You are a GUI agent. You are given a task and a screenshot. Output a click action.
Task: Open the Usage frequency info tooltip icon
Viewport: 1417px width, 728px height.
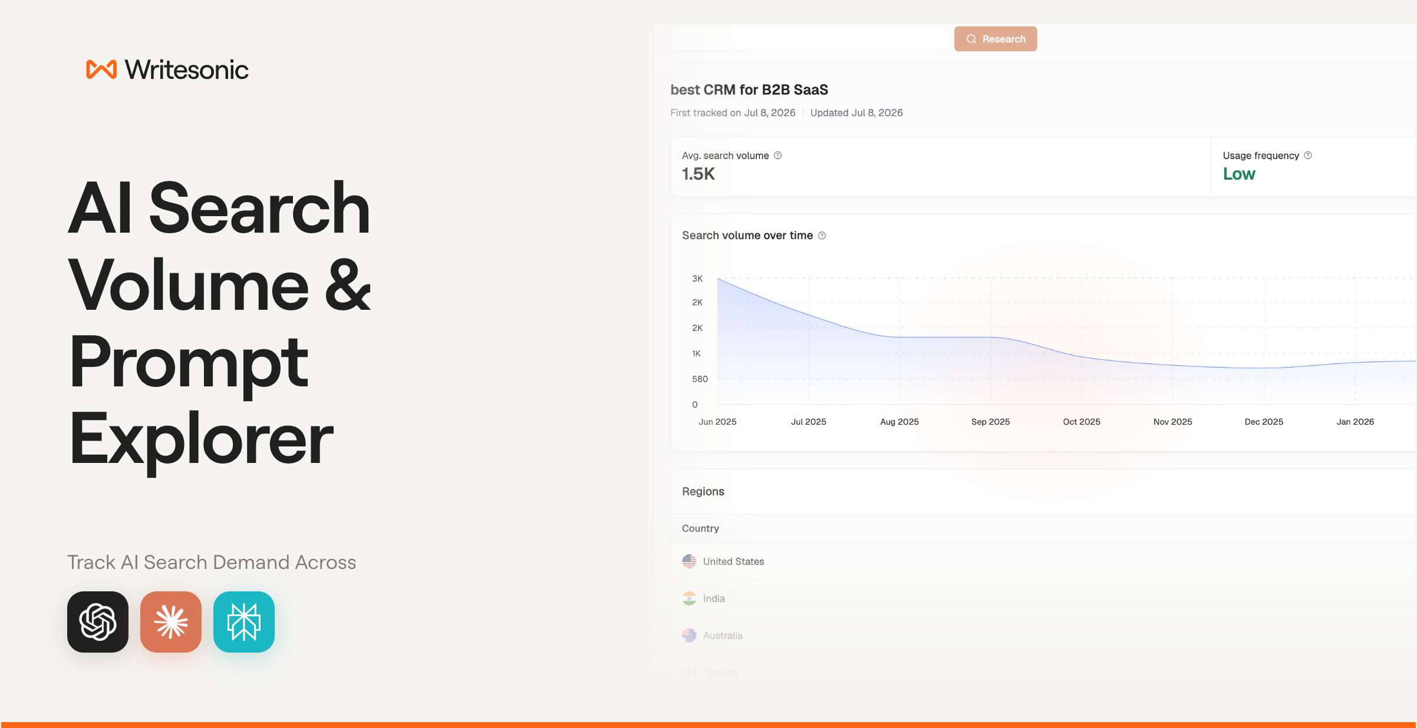[1308, 155]
